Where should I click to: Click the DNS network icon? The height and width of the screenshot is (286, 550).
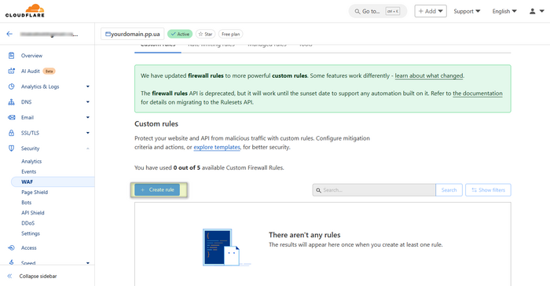(11, 102)
